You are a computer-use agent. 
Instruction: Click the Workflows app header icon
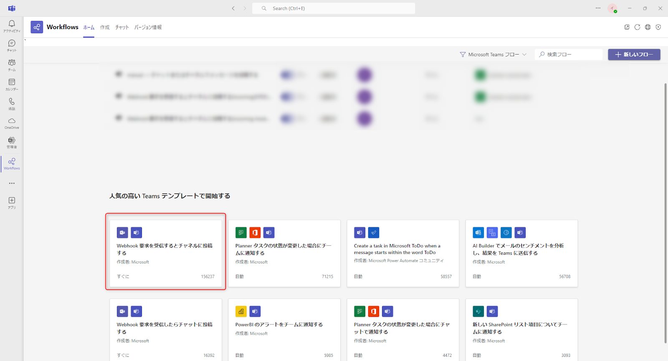coord(37,27)
